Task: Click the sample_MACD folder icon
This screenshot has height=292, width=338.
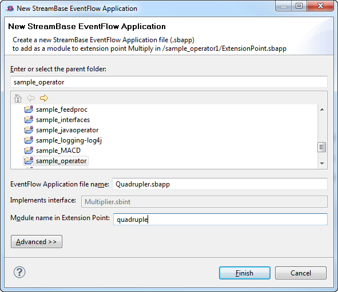Action: 29,151
